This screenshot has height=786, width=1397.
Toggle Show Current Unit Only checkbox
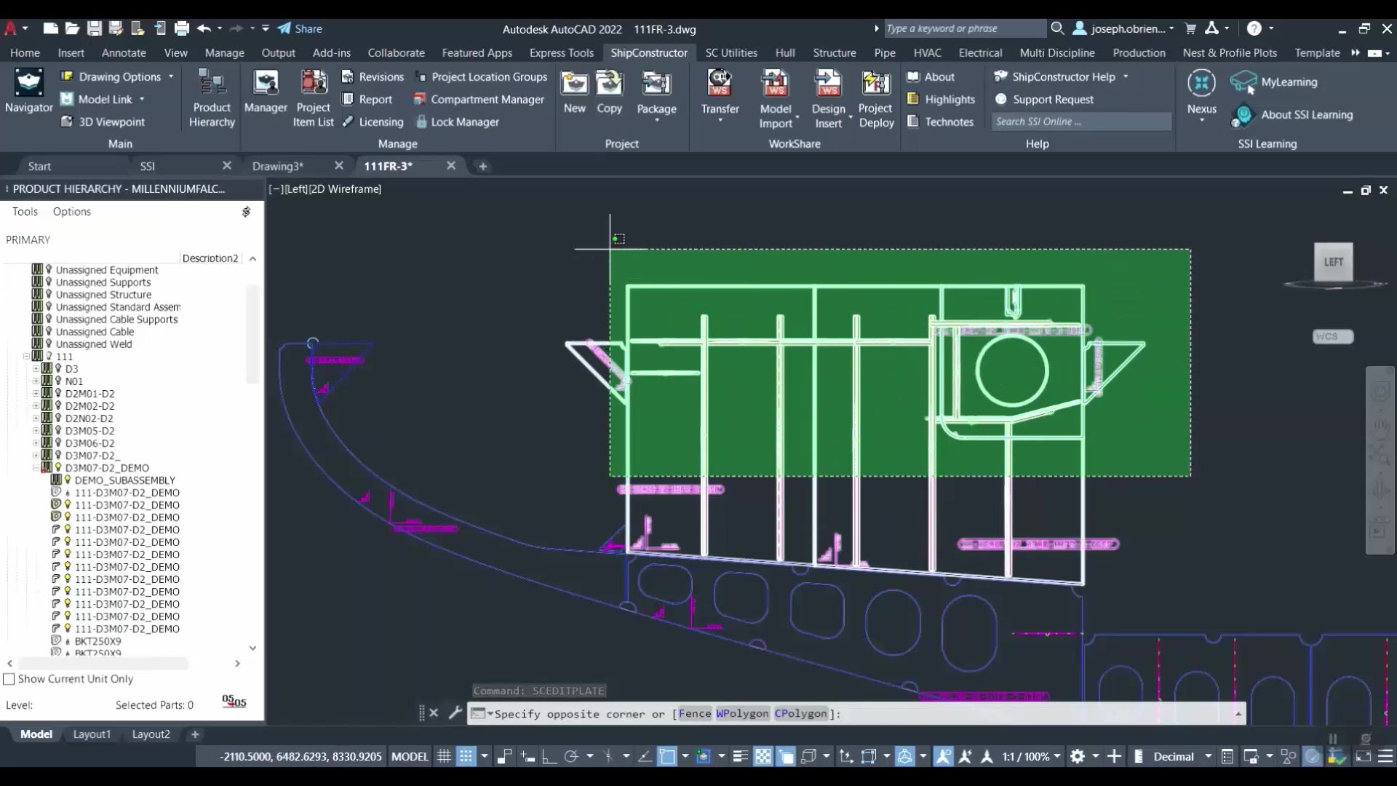click(9, 678)
